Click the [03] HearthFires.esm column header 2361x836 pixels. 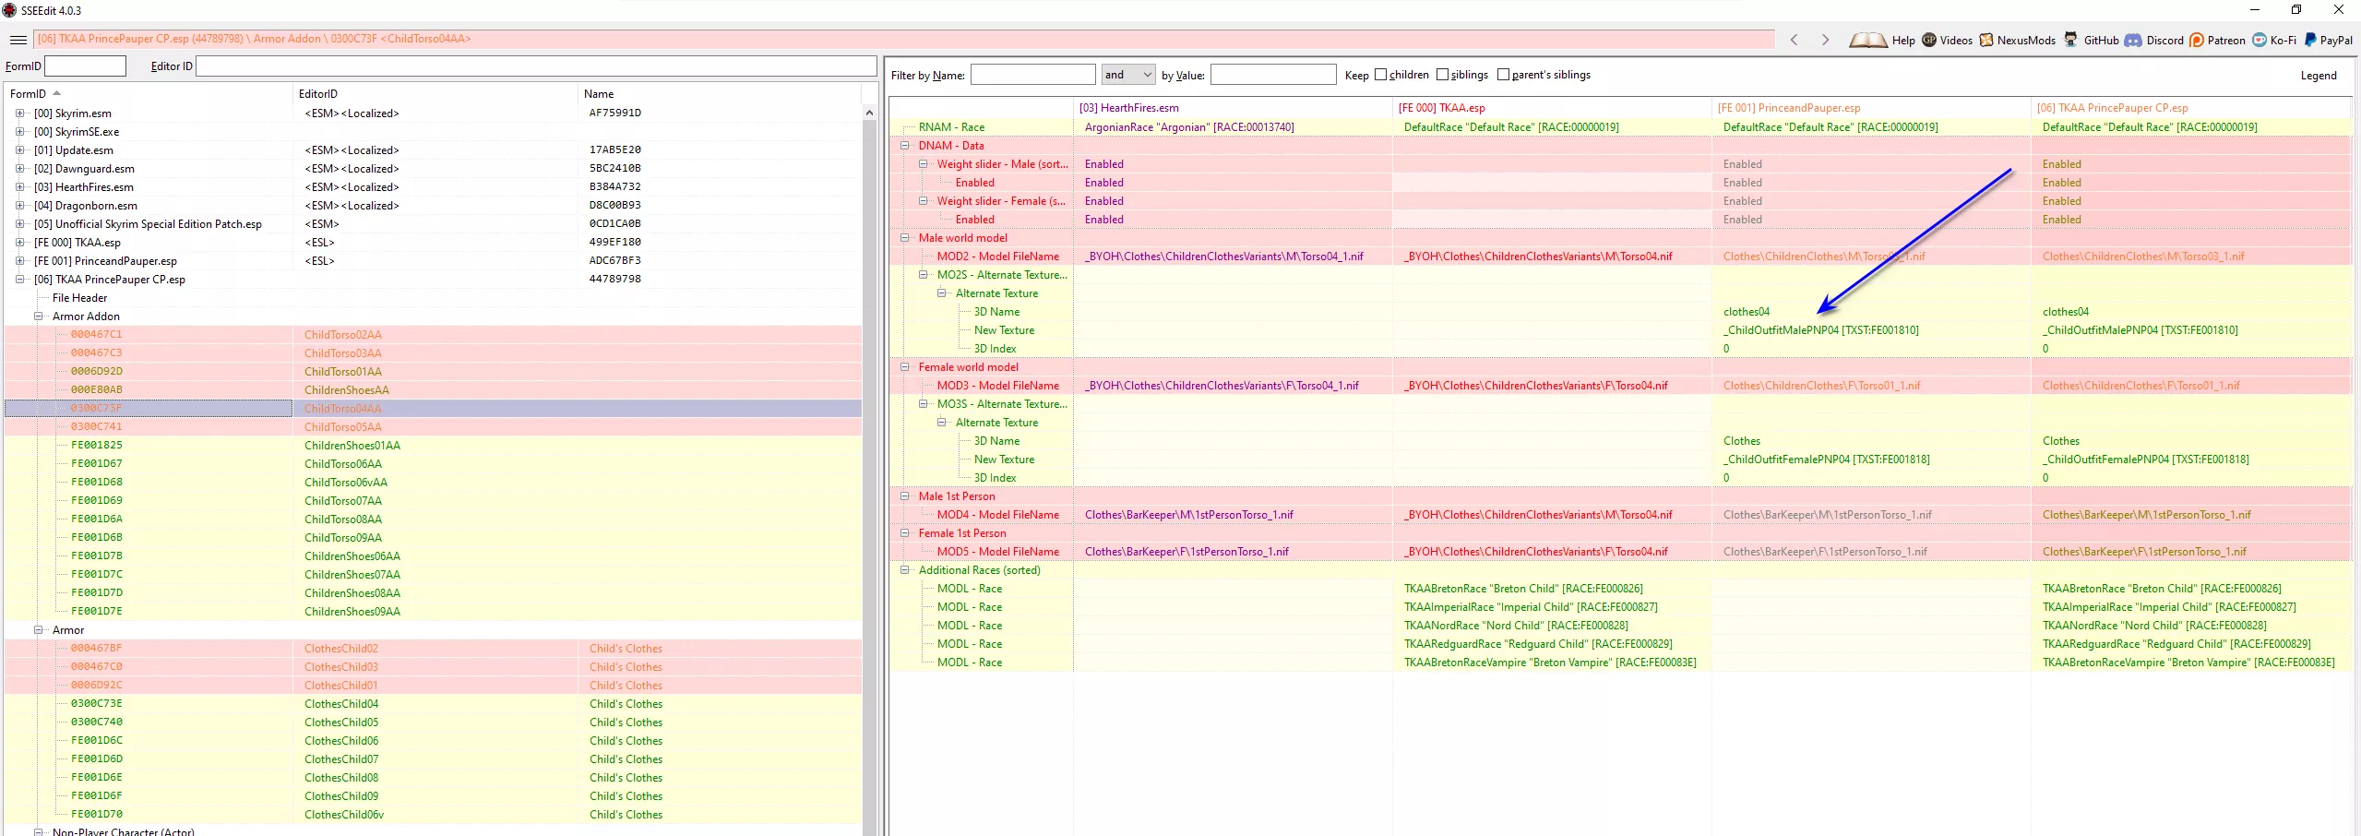point(1233,108)
